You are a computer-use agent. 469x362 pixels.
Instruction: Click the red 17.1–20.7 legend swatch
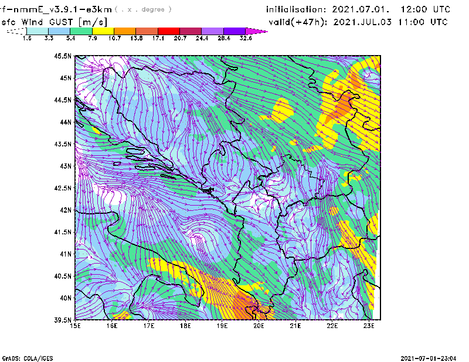pyautogui.click(x=169, y=31)
